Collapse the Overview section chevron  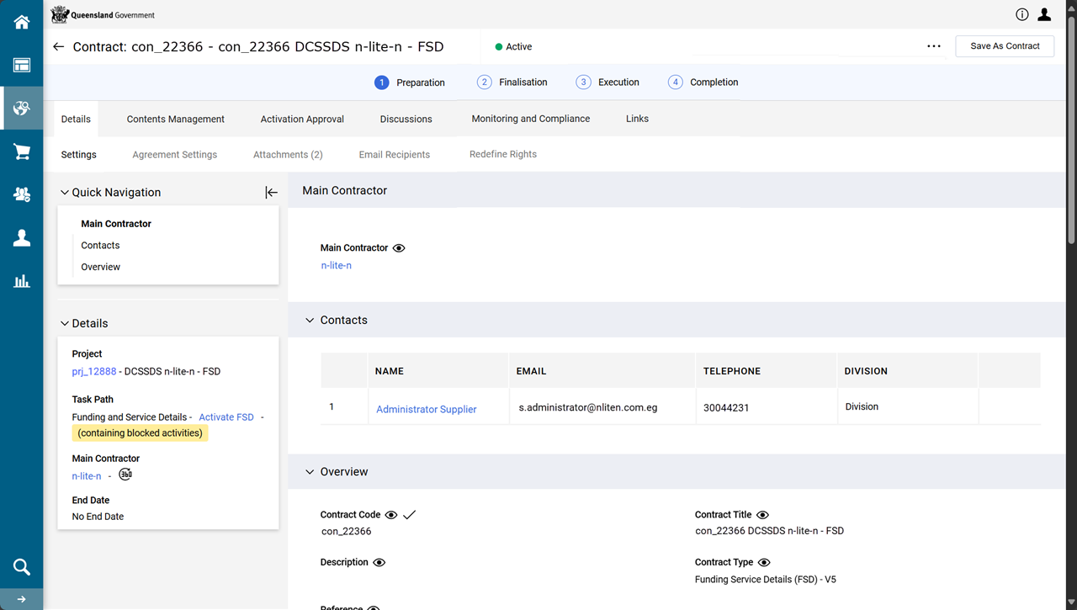pyautogui.click(x=310, y=472)
